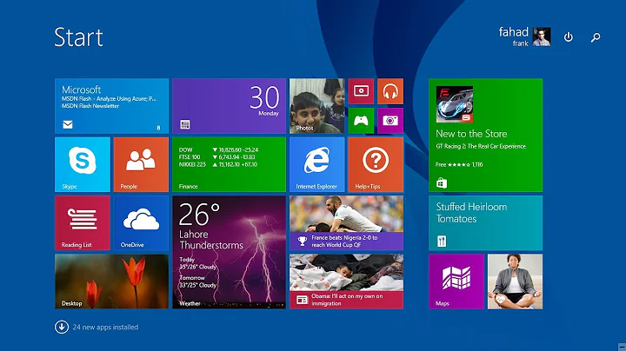Click '24 new apps installed' text

click(105, 327)
